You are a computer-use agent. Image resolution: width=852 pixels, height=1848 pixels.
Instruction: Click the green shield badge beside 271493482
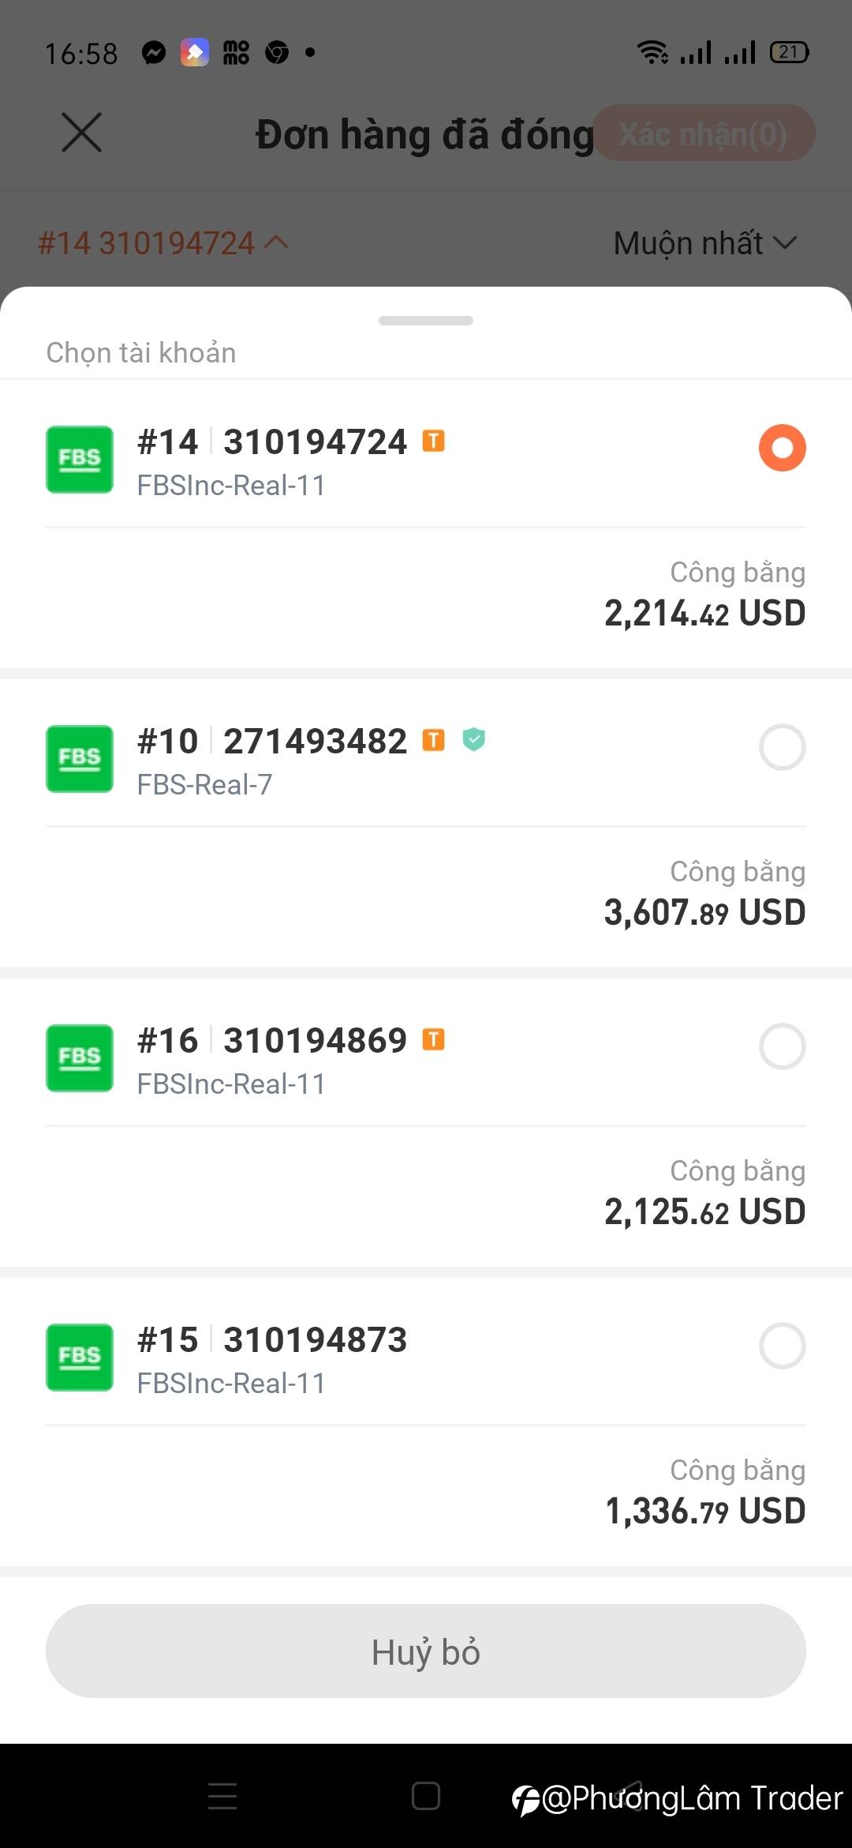[x=473, y=739]
